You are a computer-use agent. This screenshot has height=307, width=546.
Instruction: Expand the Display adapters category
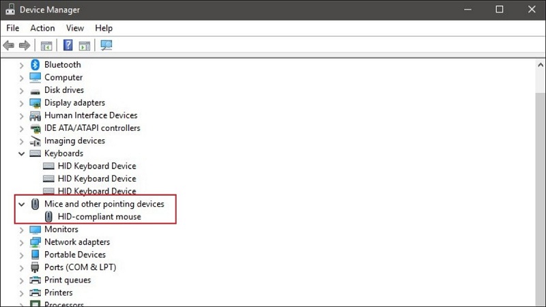click(x=22, y=103)
